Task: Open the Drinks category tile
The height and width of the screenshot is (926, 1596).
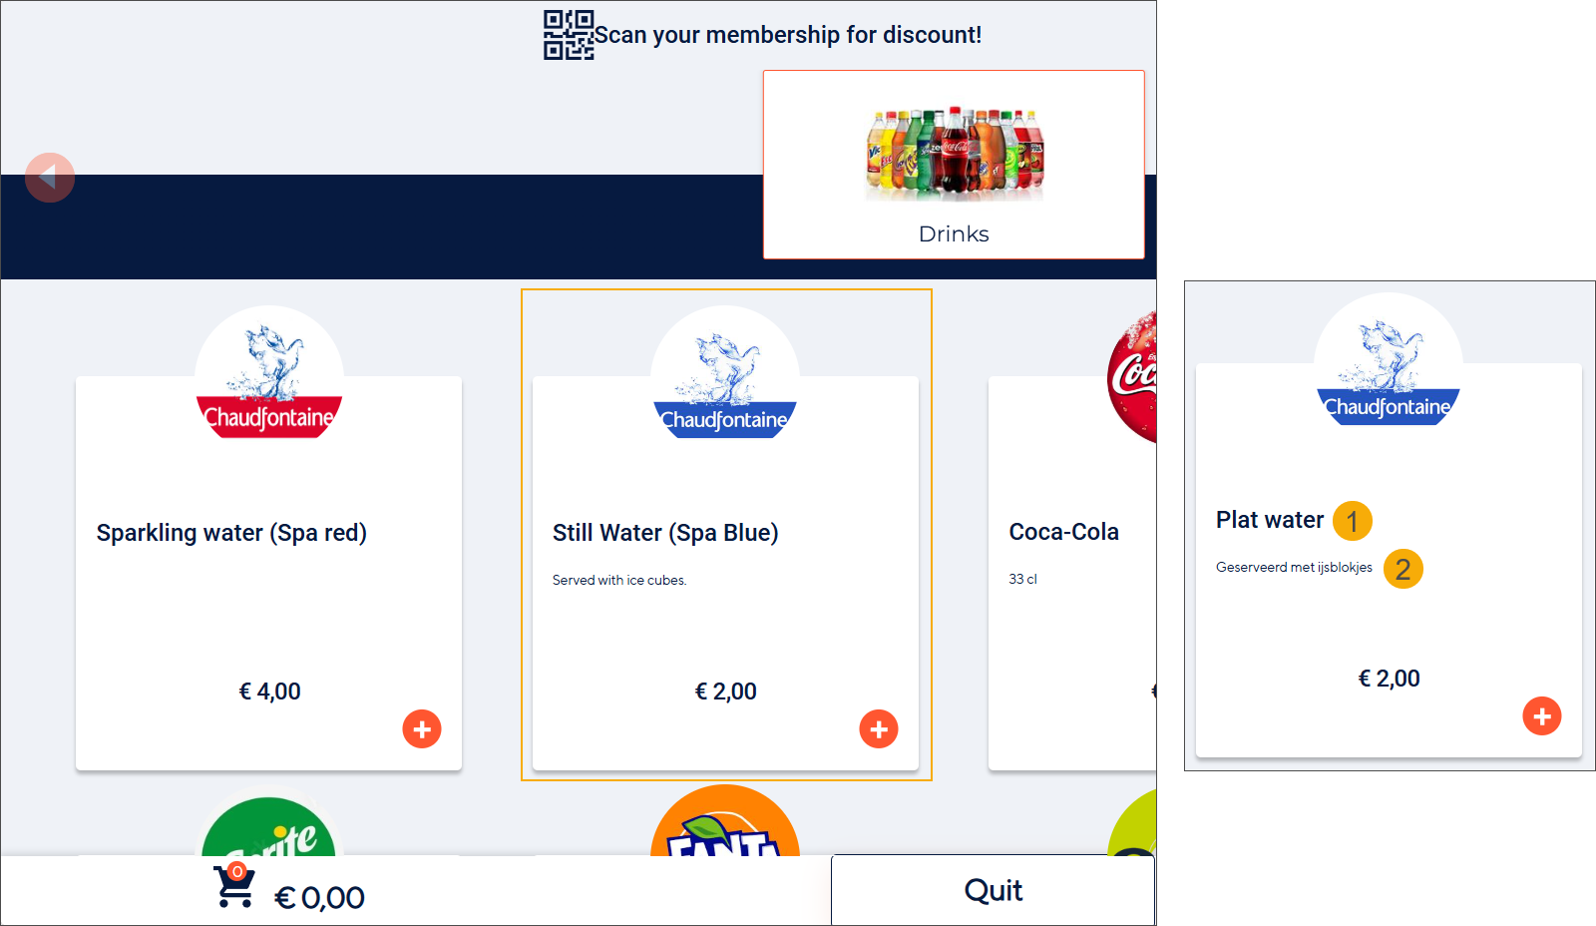Action: [954, 165]
